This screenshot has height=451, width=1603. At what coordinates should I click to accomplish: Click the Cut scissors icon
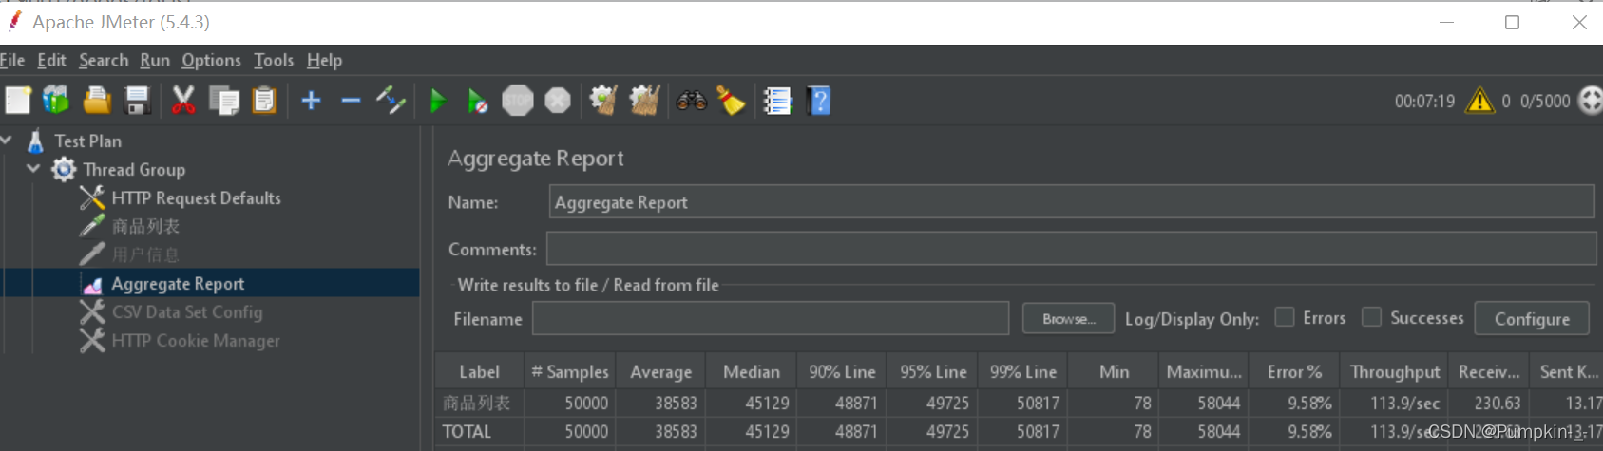[183, 100]
